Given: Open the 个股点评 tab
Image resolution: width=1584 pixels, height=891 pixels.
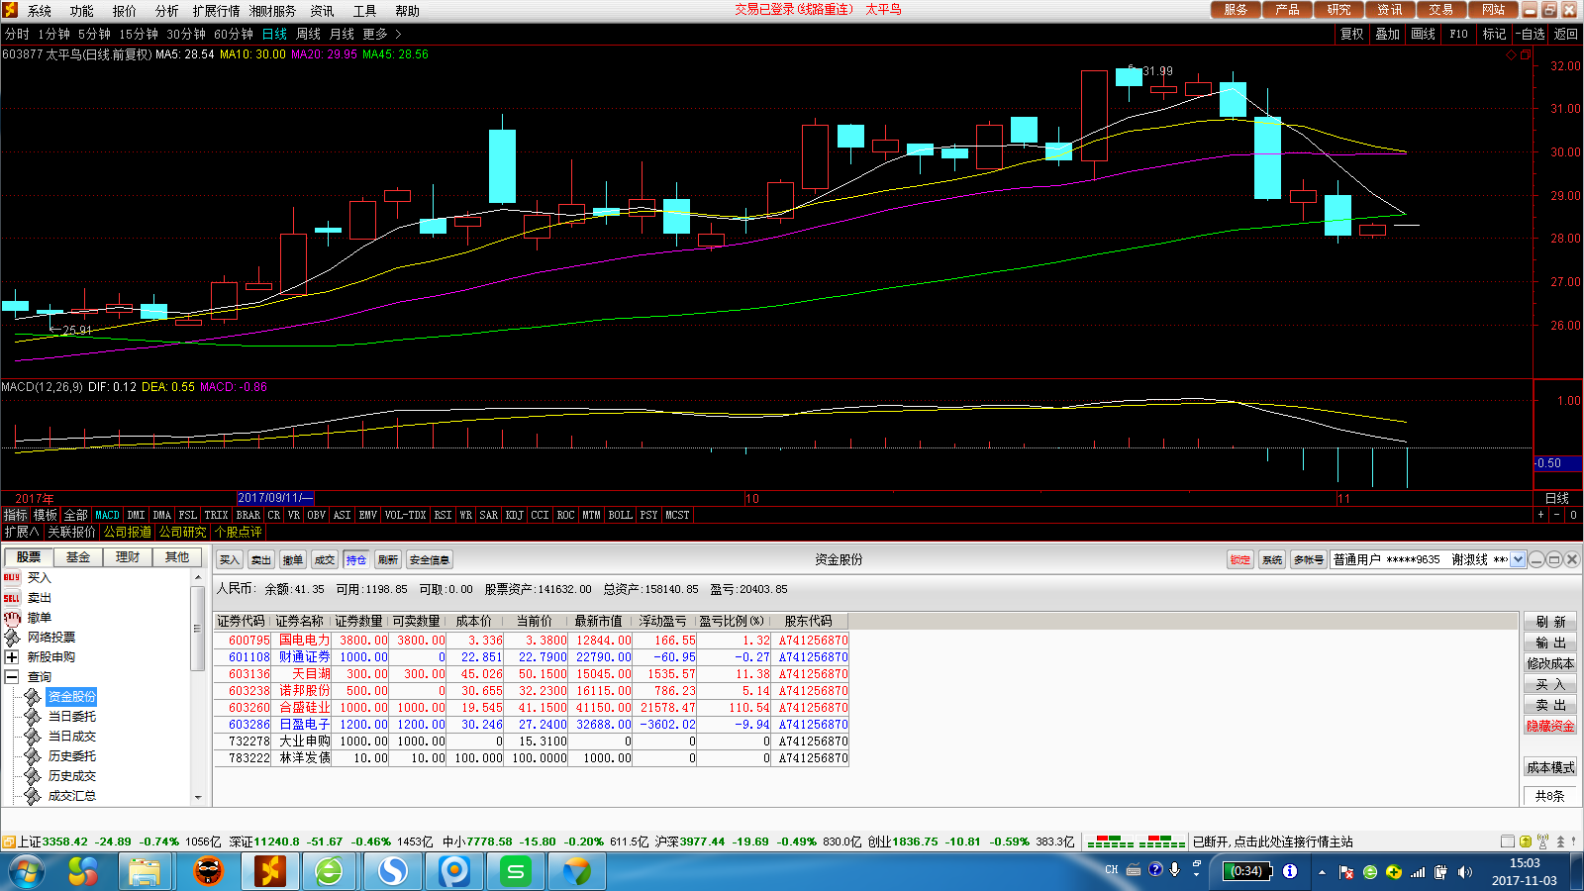Looking at the screenshot, I should pyautogui.click(x=238, y=532).
